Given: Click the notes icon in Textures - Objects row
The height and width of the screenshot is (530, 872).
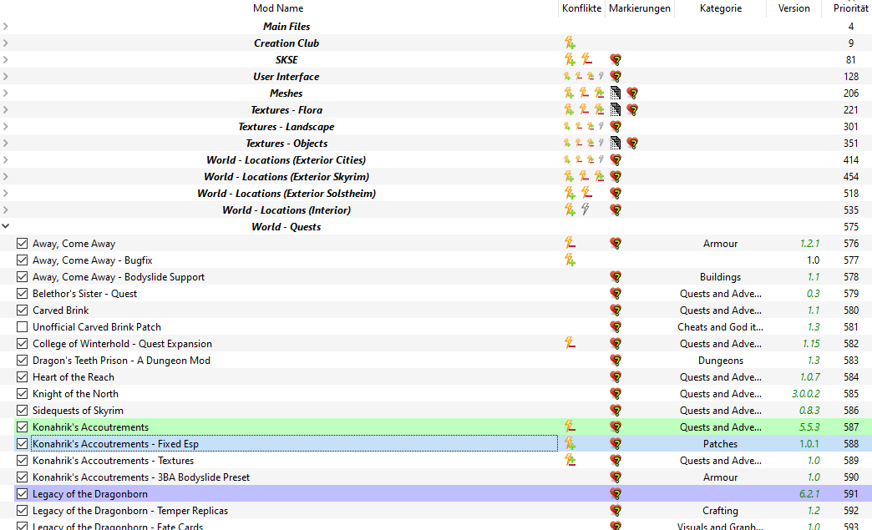Looking at the screenshot, I should pyautogui.click(x=615, y=143).
